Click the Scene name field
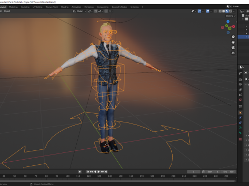This screenshot has height=186, width=249. coord(240,6)
